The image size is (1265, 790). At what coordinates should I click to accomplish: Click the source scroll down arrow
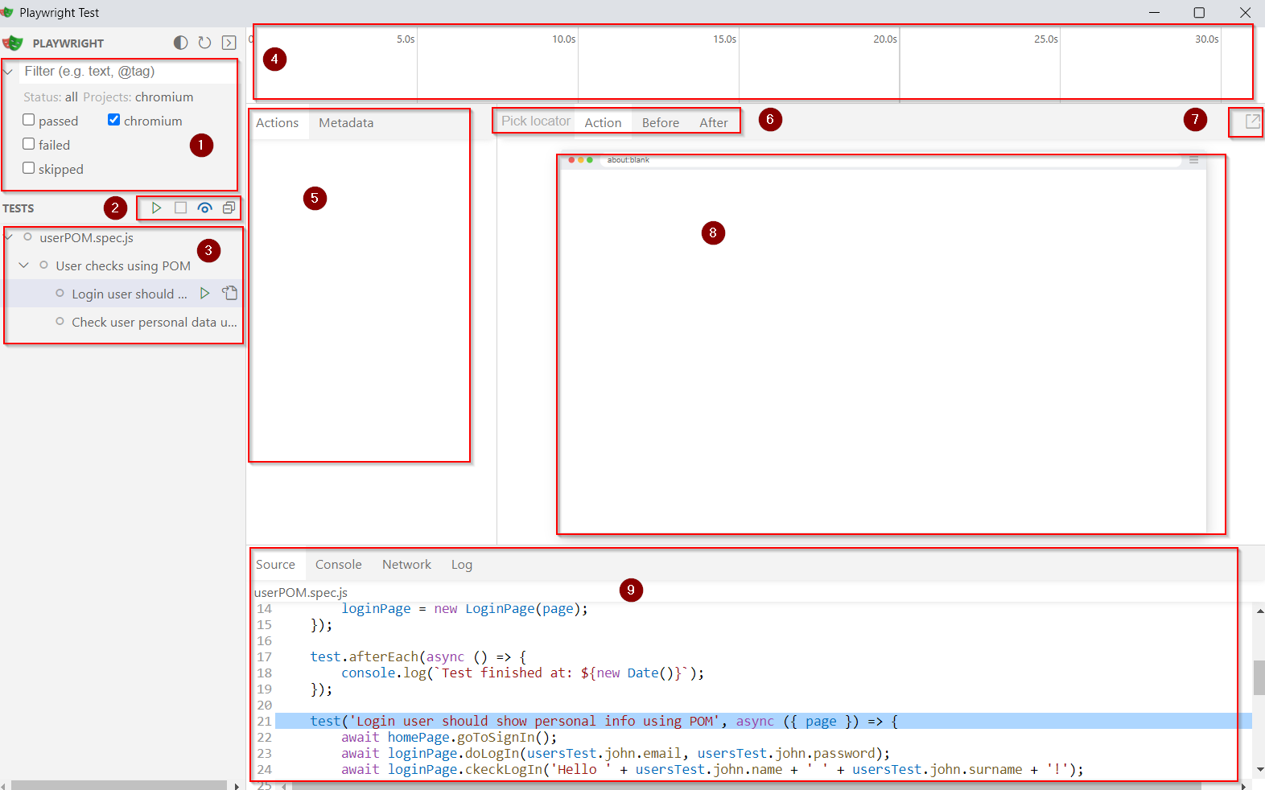point(1259,770)
